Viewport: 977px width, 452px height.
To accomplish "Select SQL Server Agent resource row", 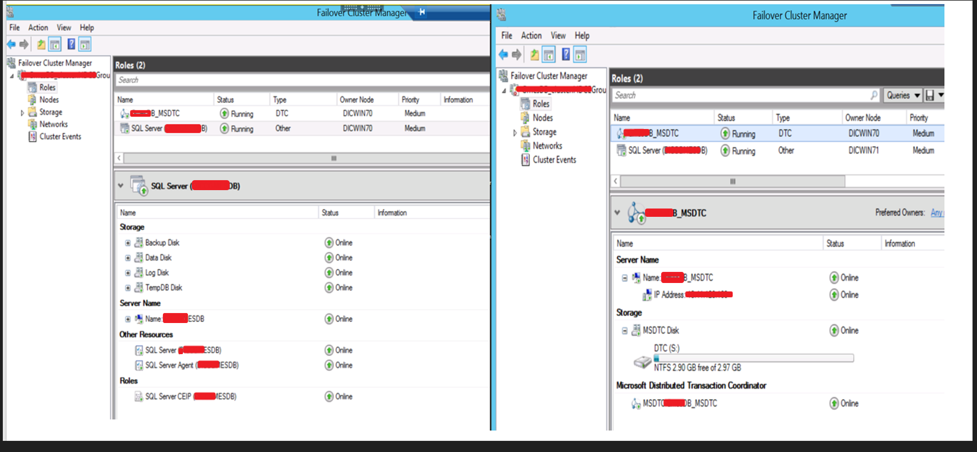I will pyautogui.click(x=301, y=365).
